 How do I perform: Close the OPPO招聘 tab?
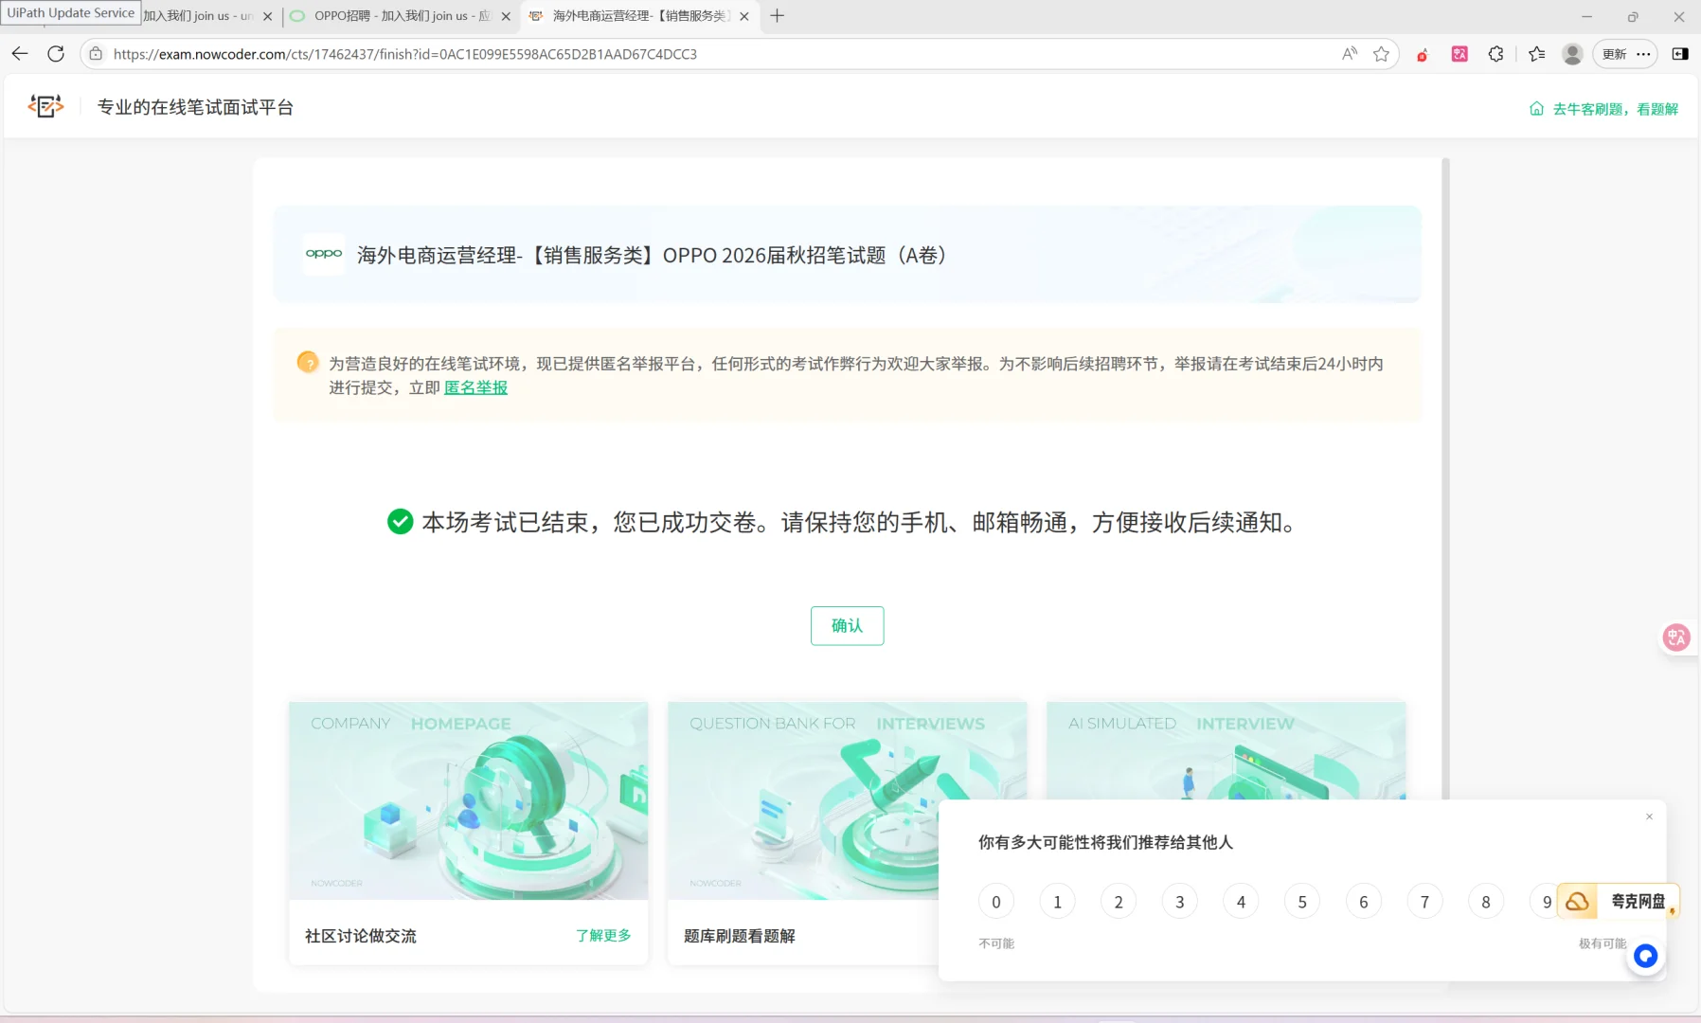506,16
